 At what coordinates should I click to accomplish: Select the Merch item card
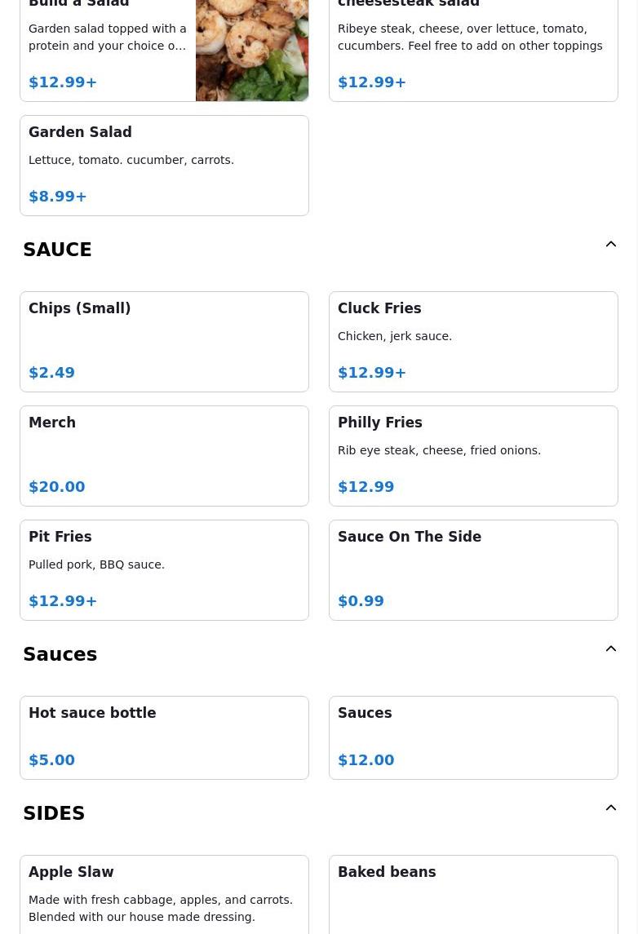click(164, 456)
